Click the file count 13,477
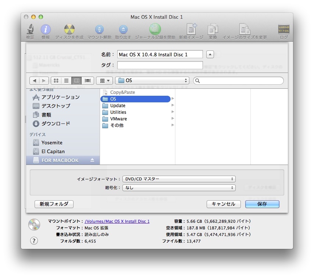This screenshot has width=314, height=278. [193, 241]
